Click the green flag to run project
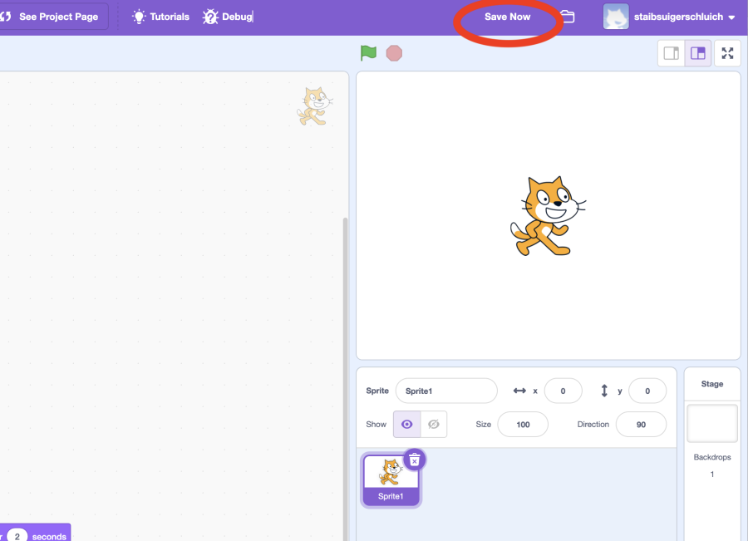This screenshot has width=748, height=541. coord(368,53)
